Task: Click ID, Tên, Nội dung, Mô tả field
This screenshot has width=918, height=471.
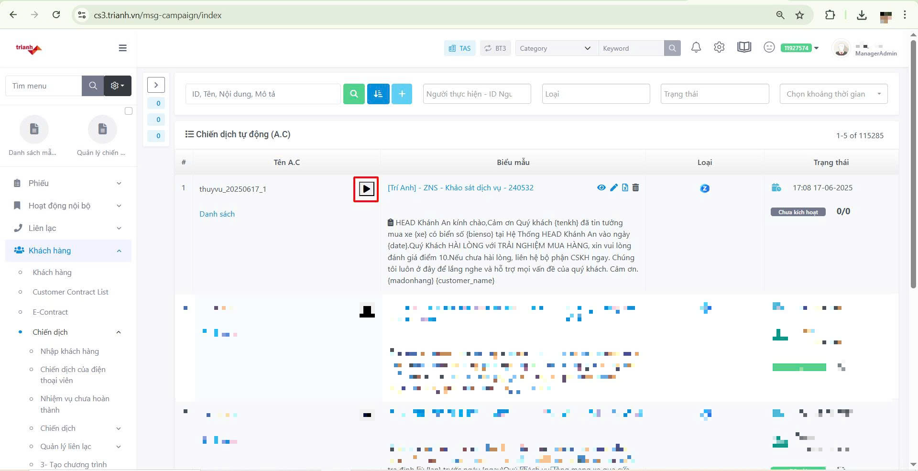Action: point(263,94)
